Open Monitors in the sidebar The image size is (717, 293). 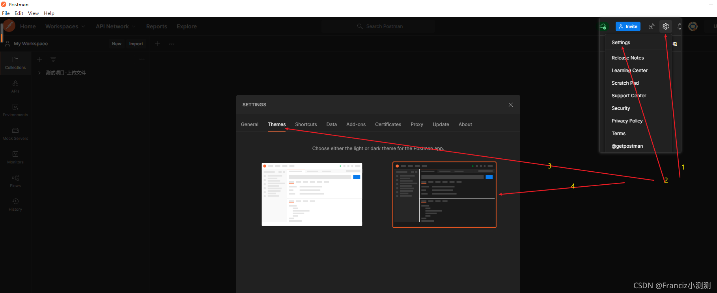click(x=15, y=158)
